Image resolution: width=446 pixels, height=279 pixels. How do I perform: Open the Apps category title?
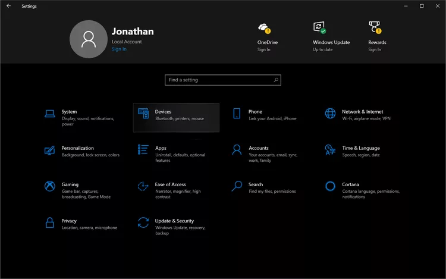(x=161, y=148)
